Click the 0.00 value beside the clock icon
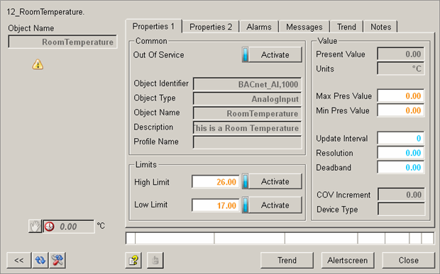 tap(68, 227)
